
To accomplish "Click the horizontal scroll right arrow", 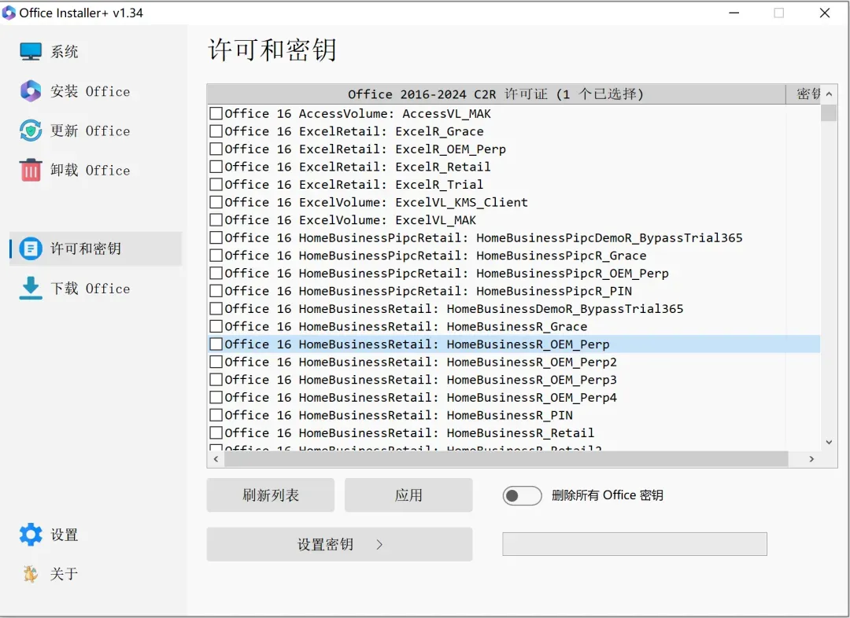I will [811, 458].
